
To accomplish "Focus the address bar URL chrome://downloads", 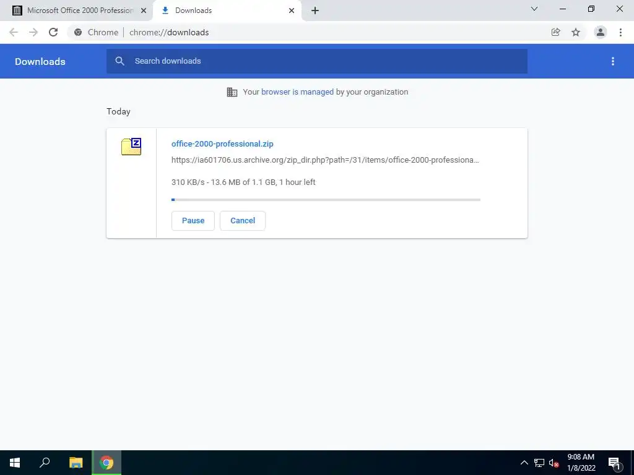I will coord(169,32).
